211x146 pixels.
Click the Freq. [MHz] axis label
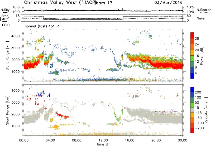point(5,18)
